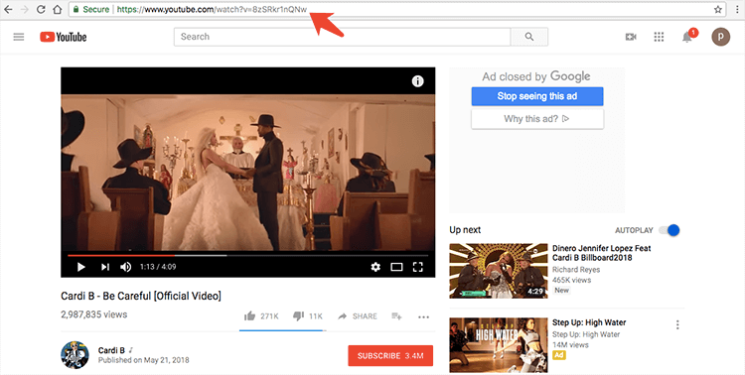Screen dimensions: 745x375
Task: Open the YouTube apps grid
Action: point(659,37)
